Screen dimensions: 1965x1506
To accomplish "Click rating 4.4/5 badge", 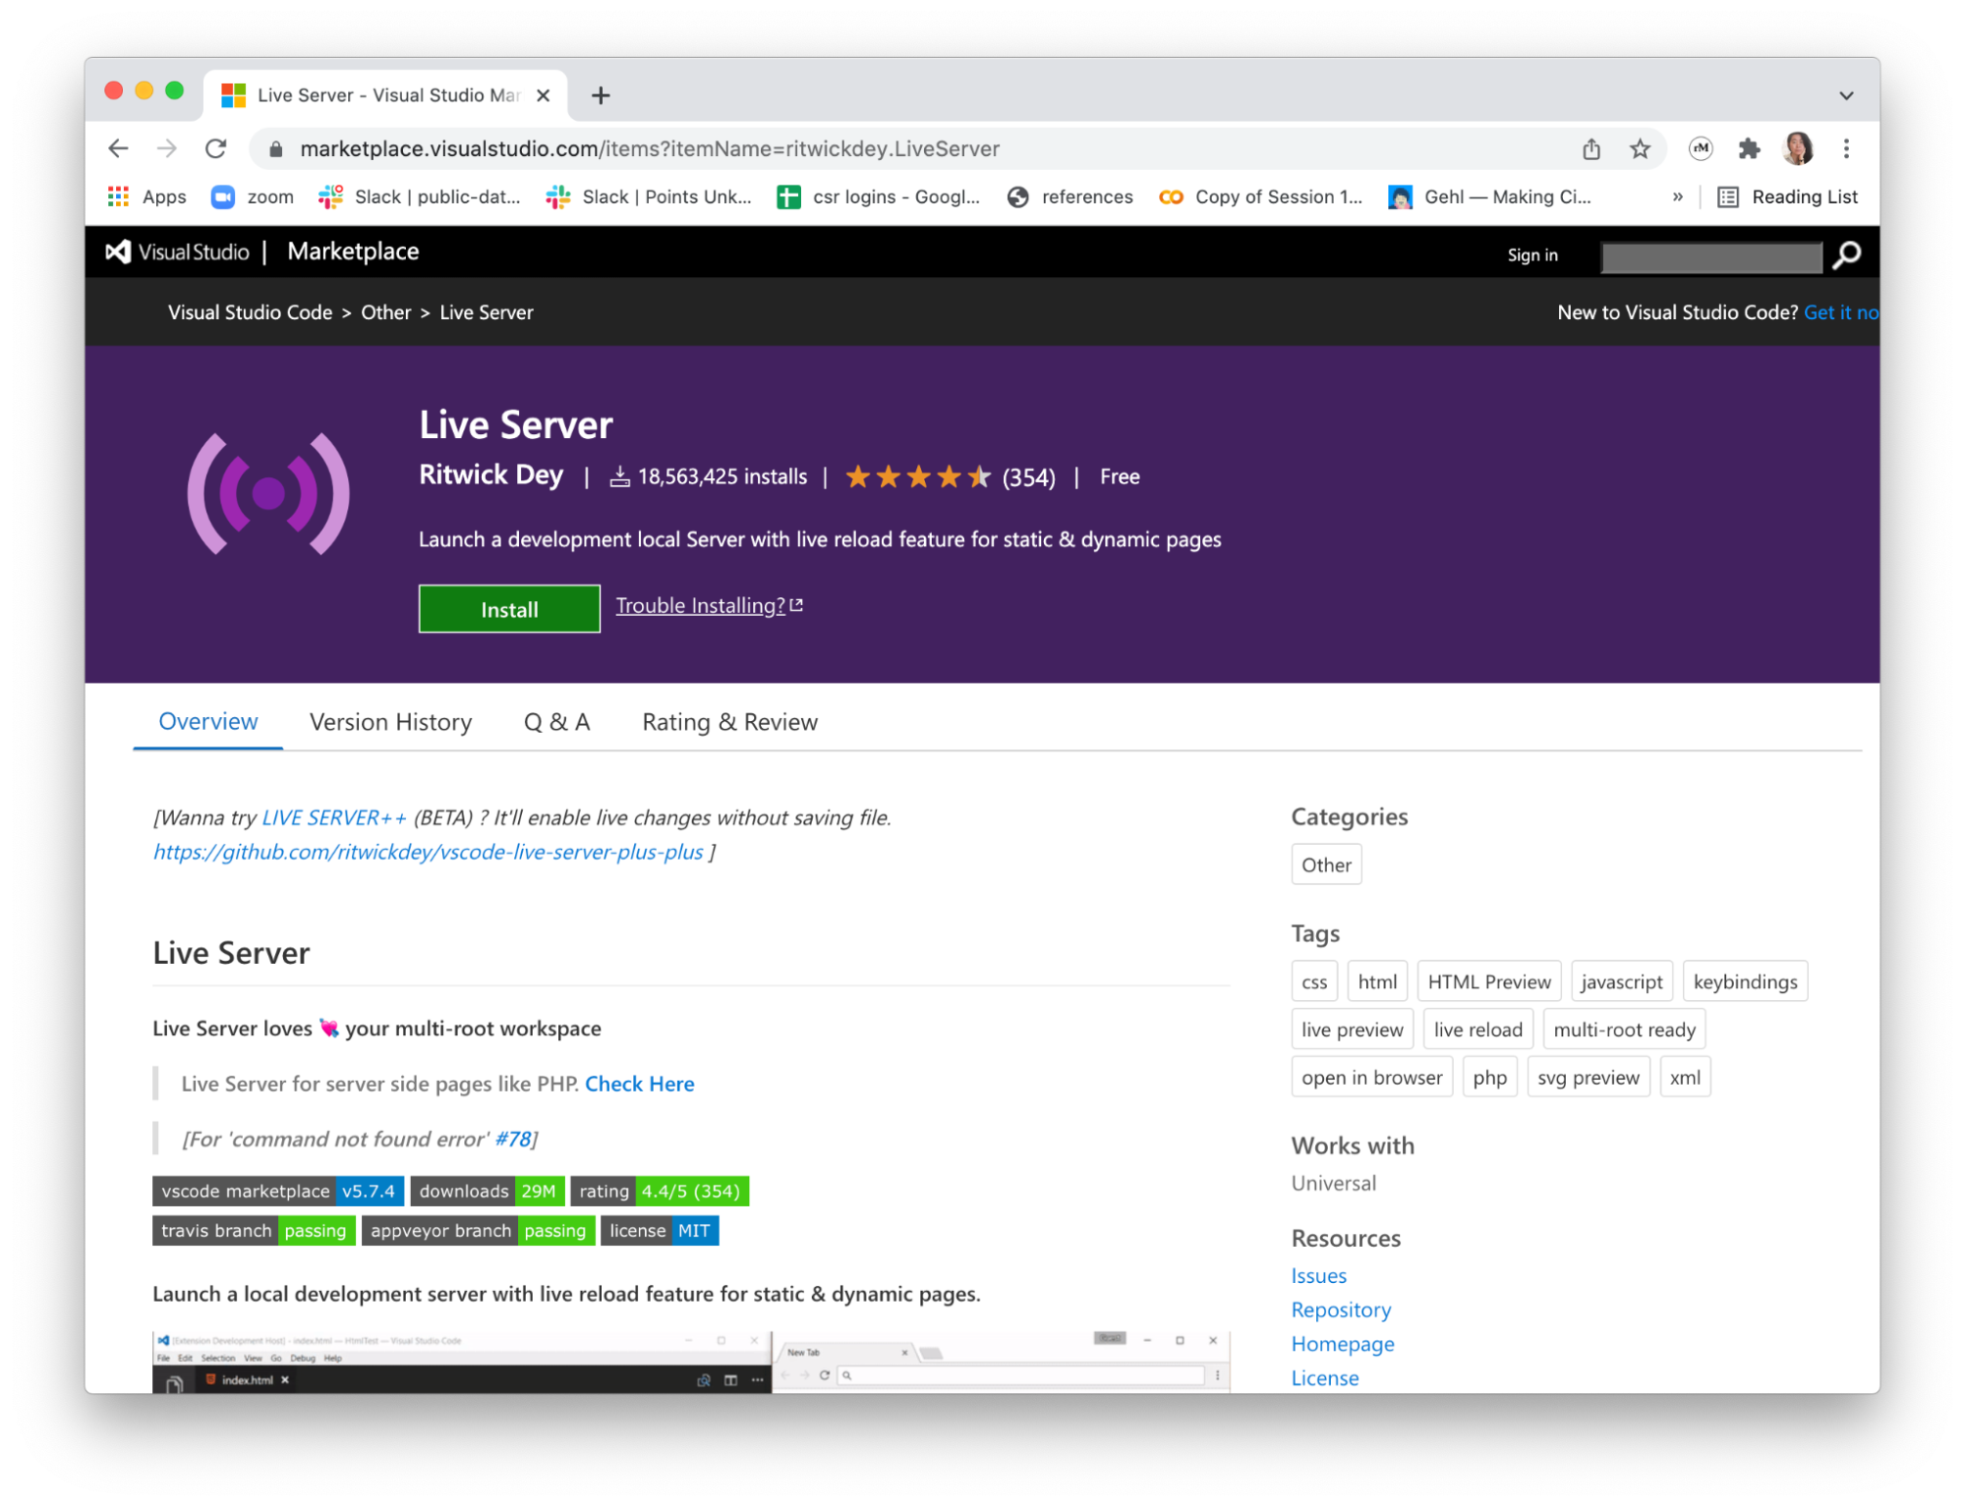I will tap(660, 1191).
